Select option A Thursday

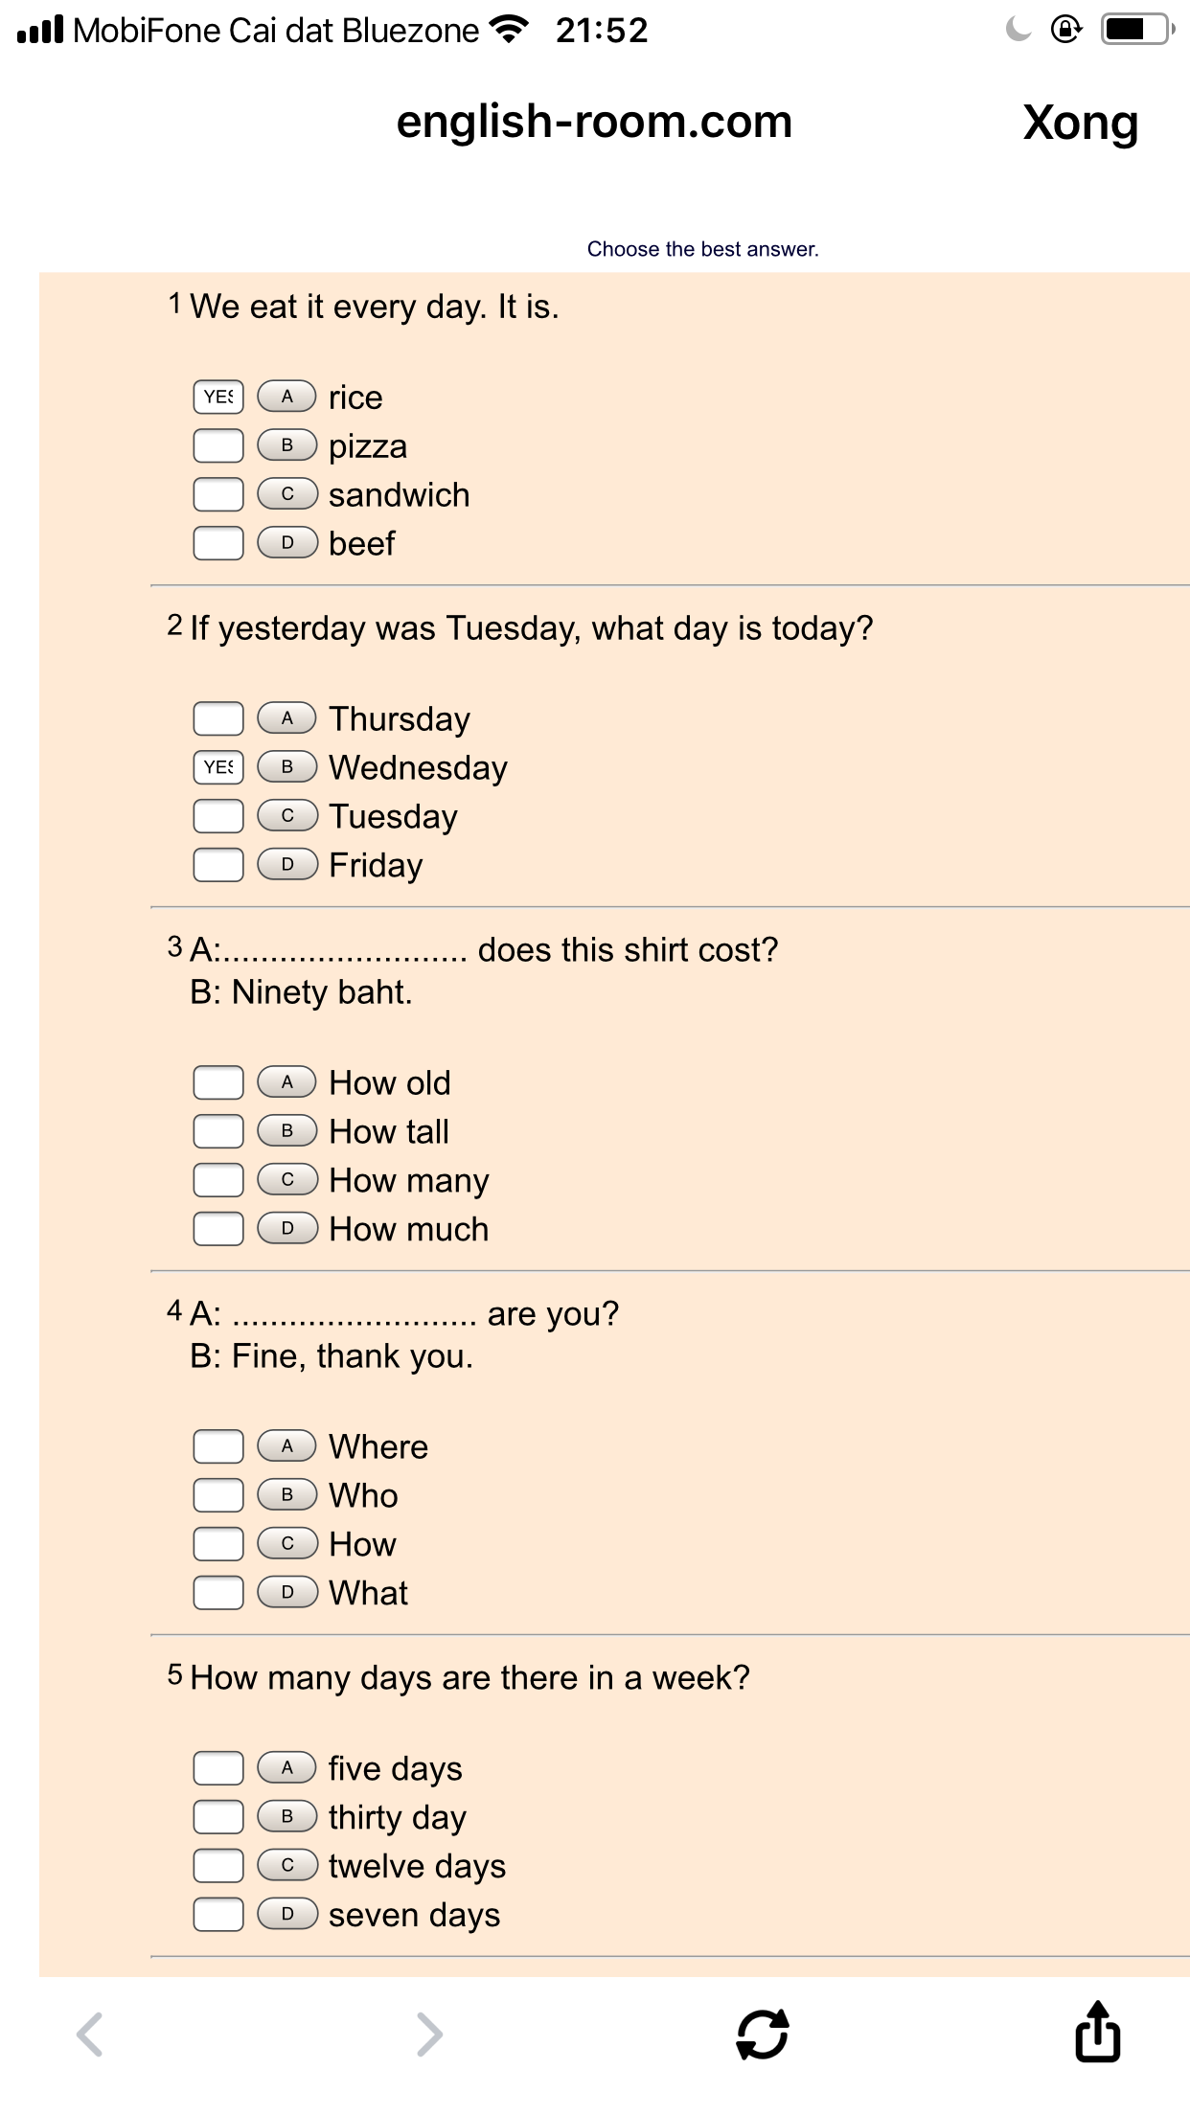tap(286, 718)
